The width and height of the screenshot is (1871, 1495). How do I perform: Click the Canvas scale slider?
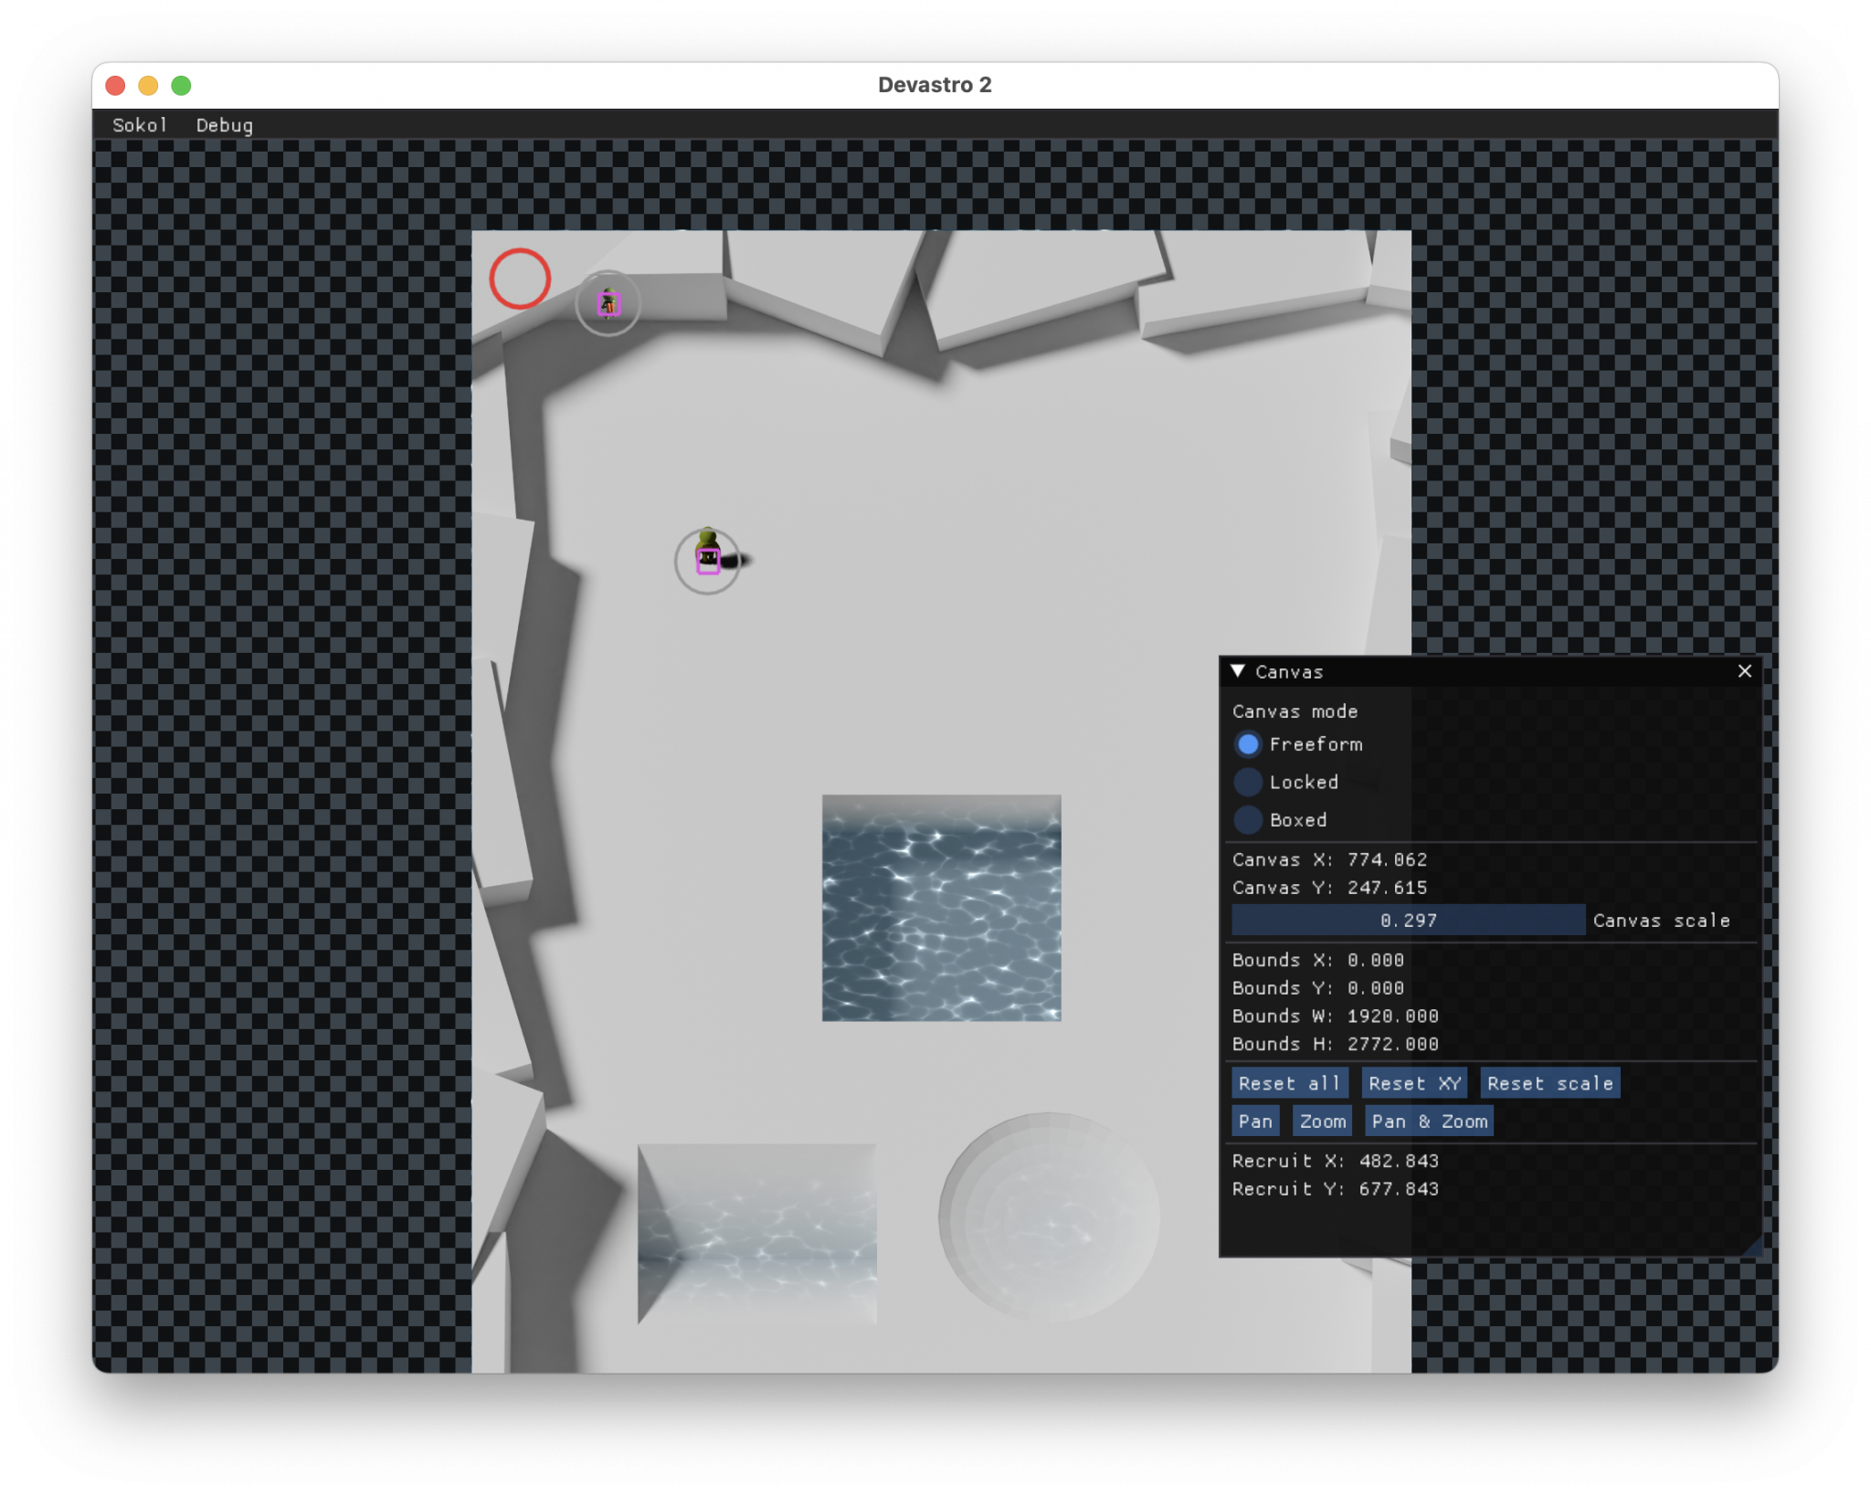(x=1408, y=921)
